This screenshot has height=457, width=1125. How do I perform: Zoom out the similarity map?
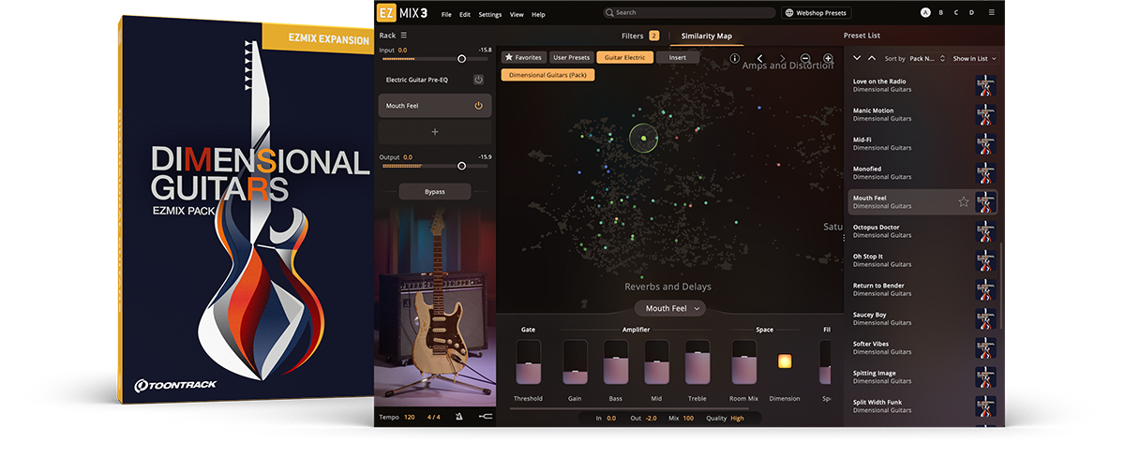click(x=805, y=58)
